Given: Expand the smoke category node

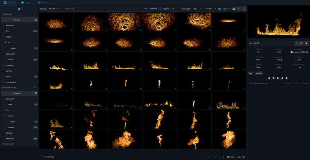Looking at the screenshot, I should point(3,77).
